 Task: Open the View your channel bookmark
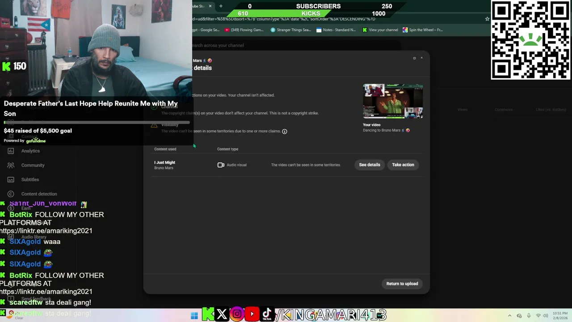[380, 30]
